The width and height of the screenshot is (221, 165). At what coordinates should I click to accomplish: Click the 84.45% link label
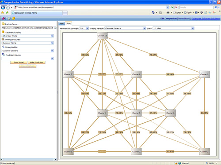[204, 113]
